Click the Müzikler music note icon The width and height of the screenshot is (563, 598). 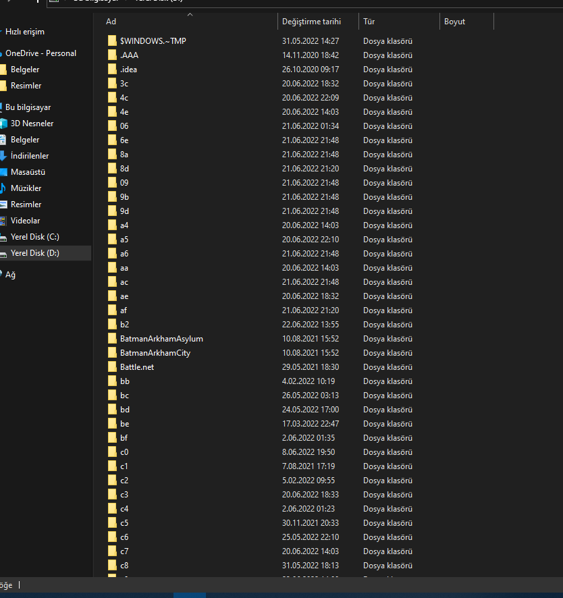pos(3,188)
